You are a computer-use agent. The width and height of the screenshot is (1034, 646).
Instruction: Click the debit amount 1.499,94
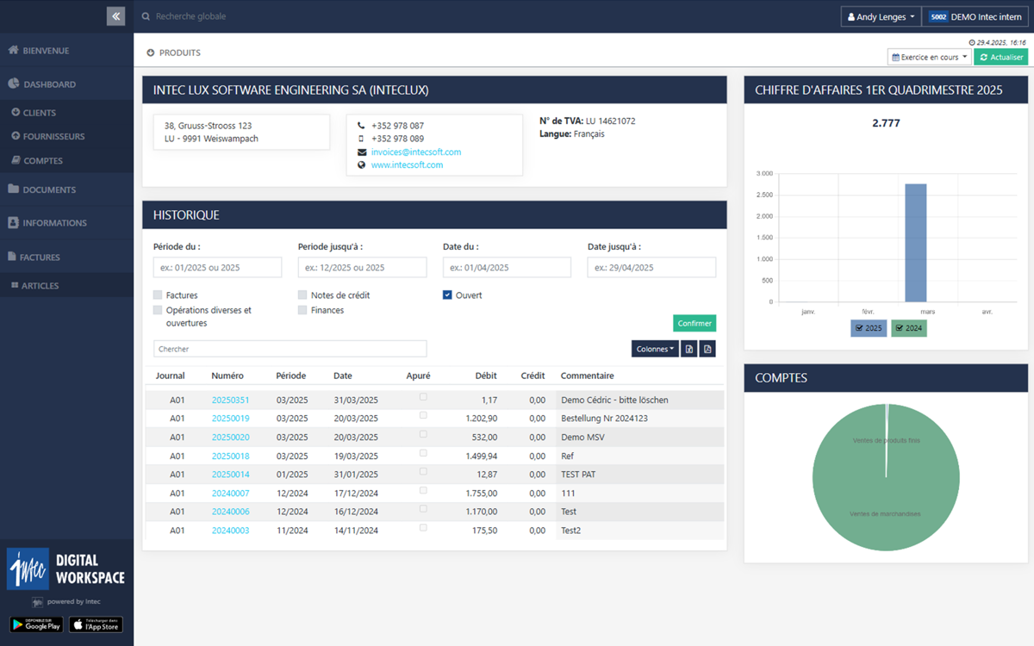tap(480, 457)
